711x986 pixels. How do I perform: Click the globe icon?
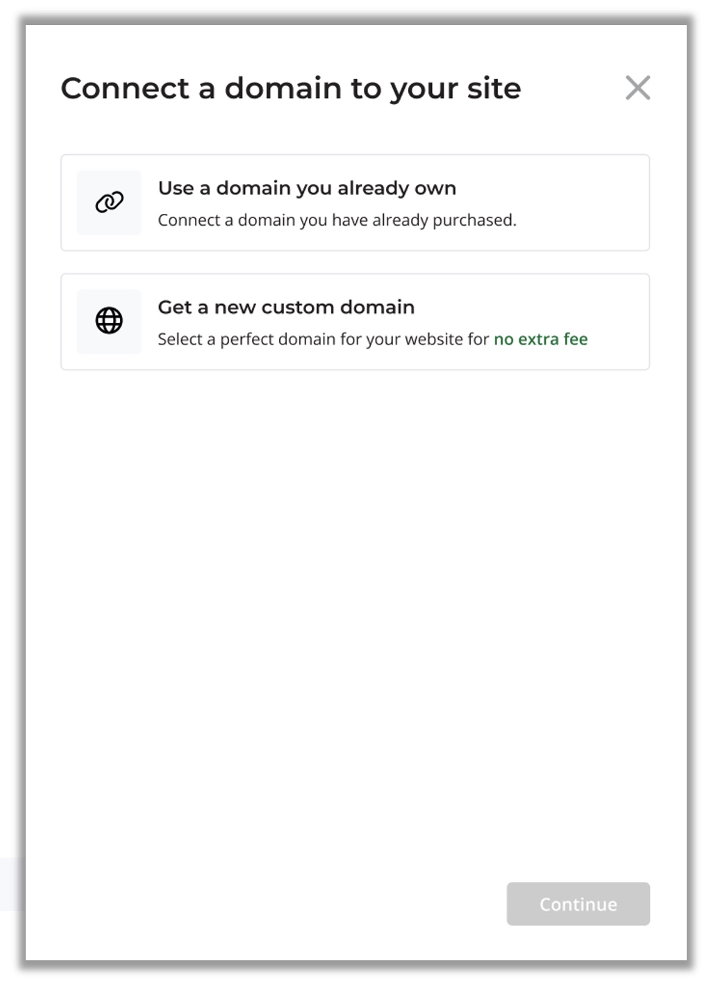(x=109, y=321)
